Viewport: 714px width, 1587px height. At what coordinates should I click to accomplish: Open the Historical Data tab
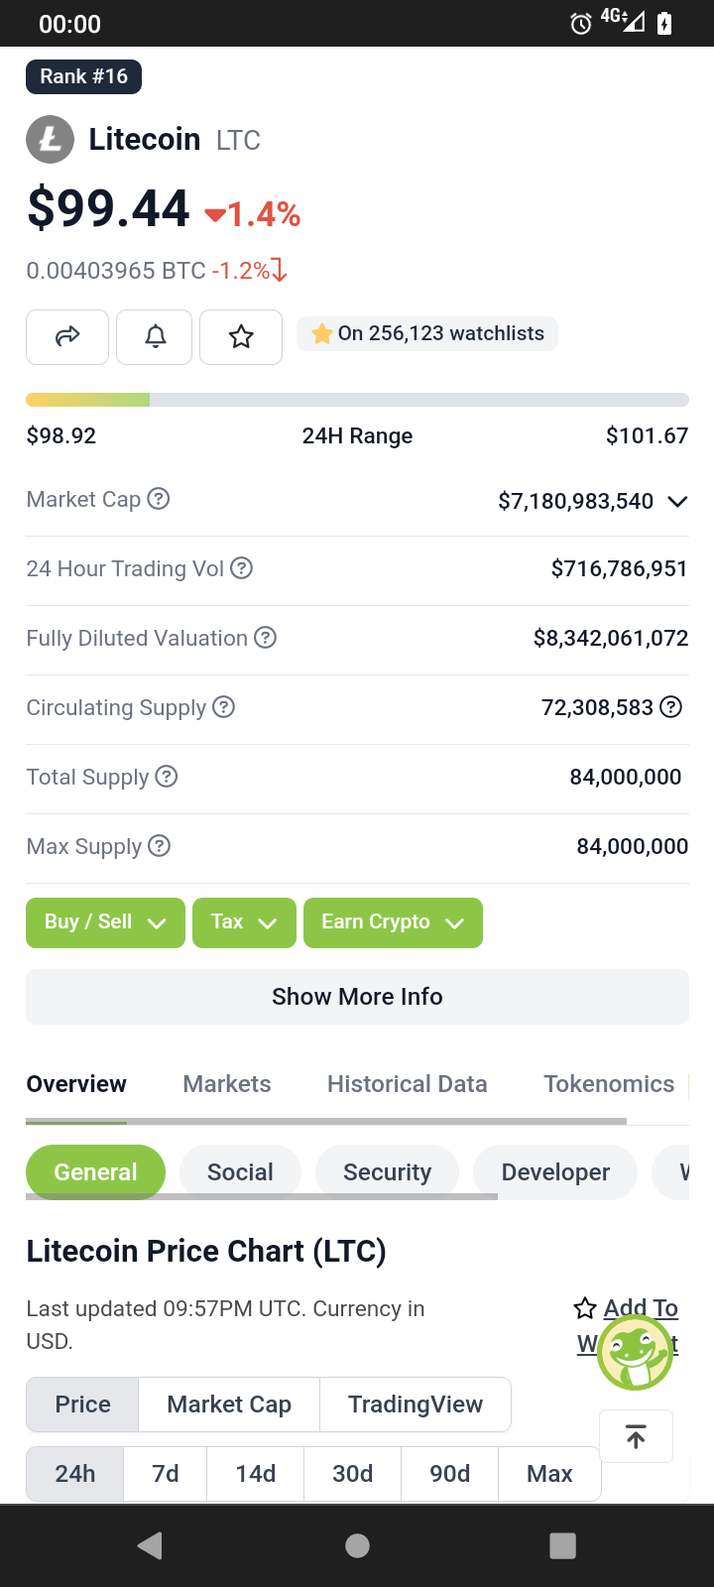point(408,1084)
